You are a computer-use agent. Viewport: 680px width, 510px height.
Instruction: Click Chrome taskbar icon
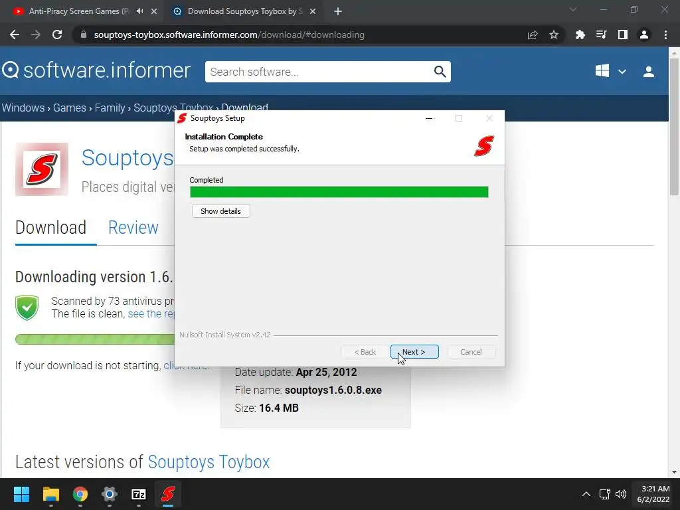[x=80, y=494]
